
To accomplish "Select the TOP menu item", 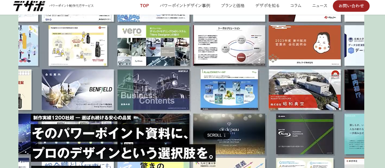I will [x=144, y=6].
